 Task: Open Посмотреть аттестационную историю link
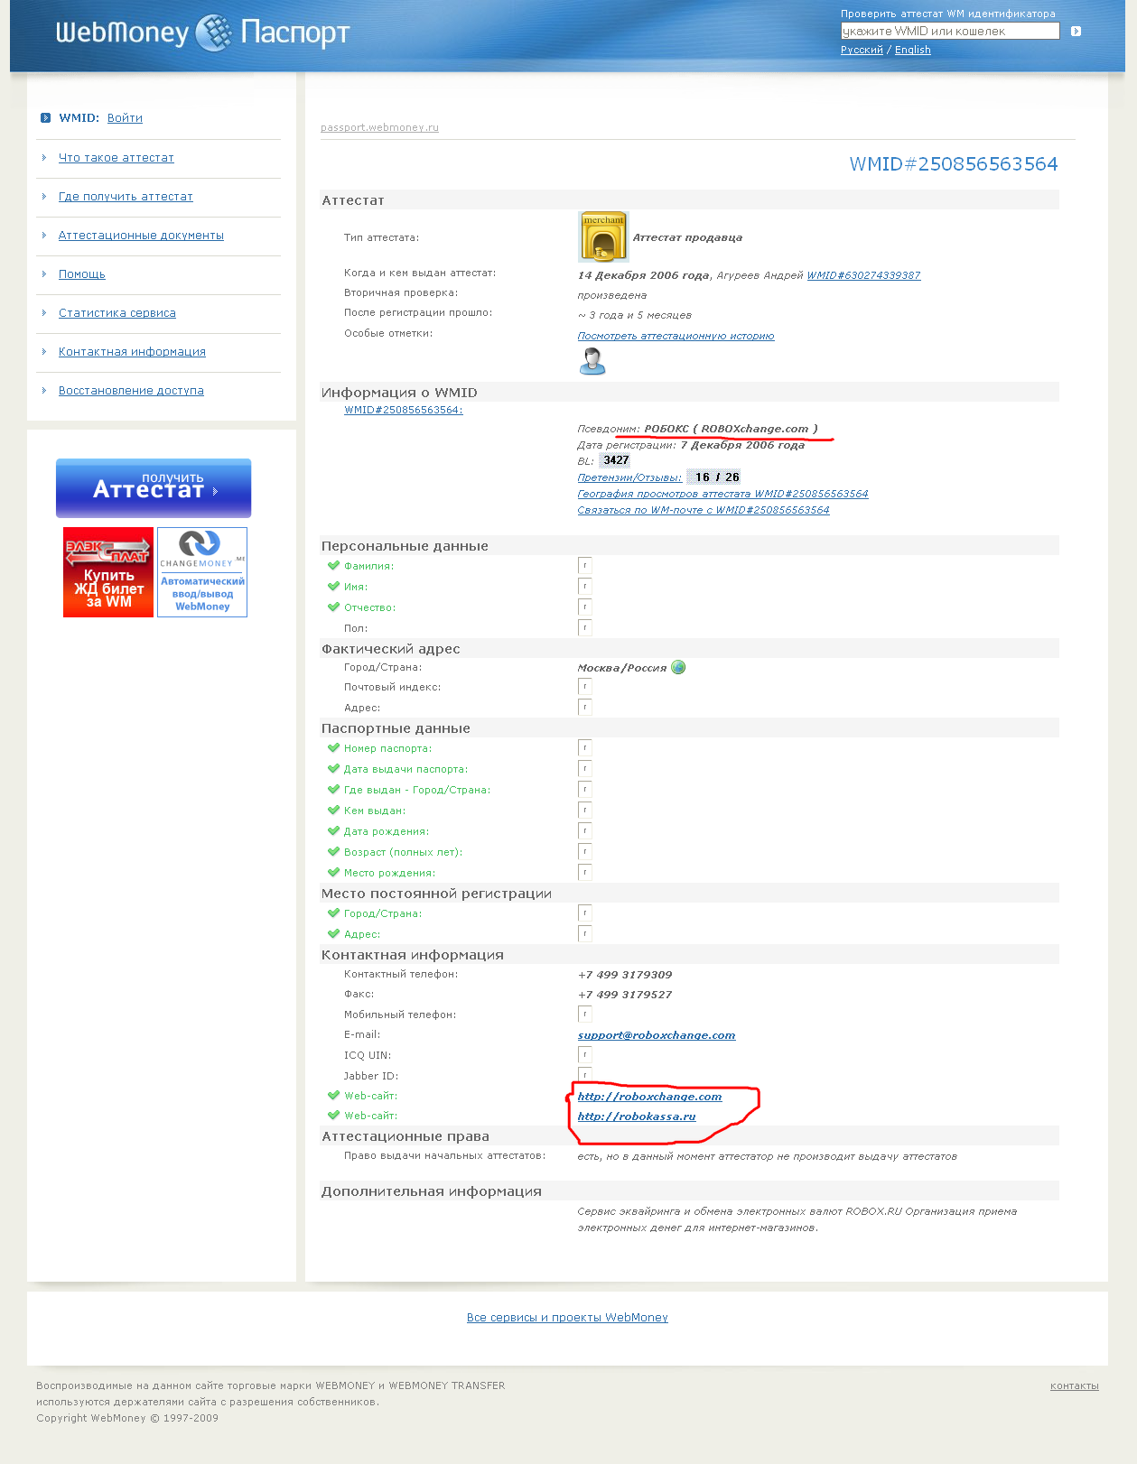tap(676, 337)
